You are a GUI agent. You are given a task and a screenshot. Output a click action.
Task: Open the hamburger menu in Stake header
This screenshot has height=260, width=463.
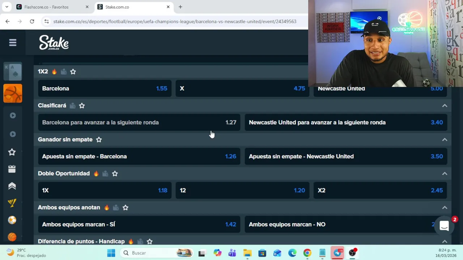pos(13,43)
